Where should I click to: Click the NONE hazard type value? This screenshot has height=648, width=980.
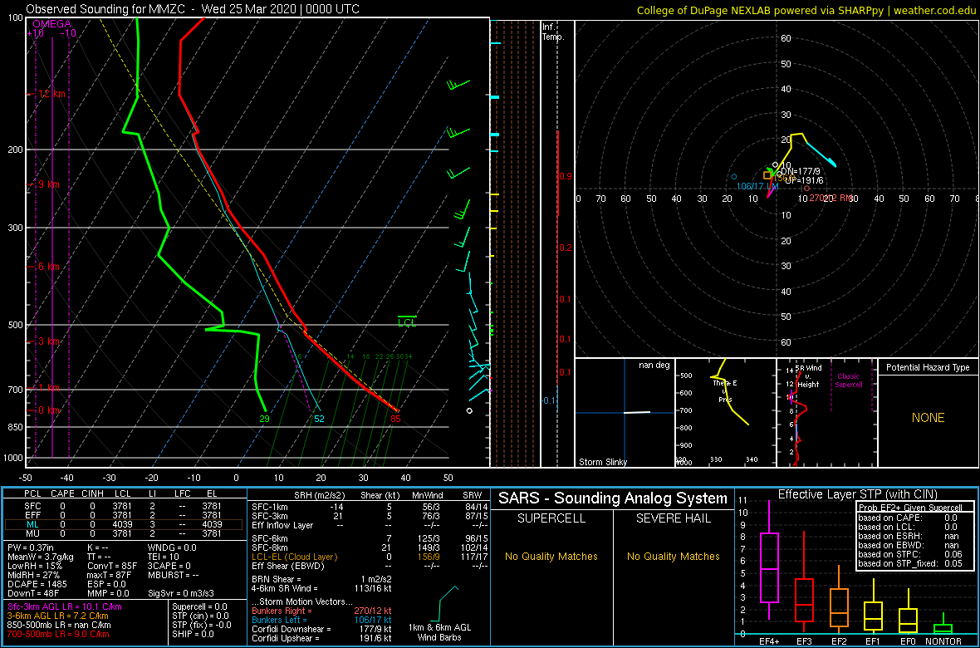click(x=929, y=418)
